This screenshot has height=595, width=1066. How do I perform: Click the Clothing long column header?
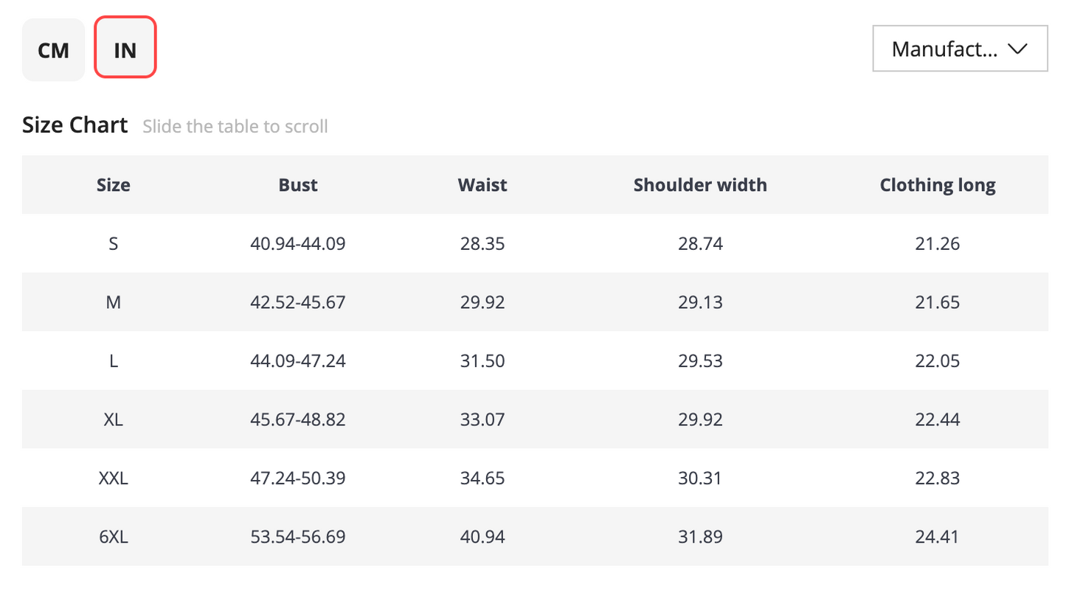click(x=938, y=185)
